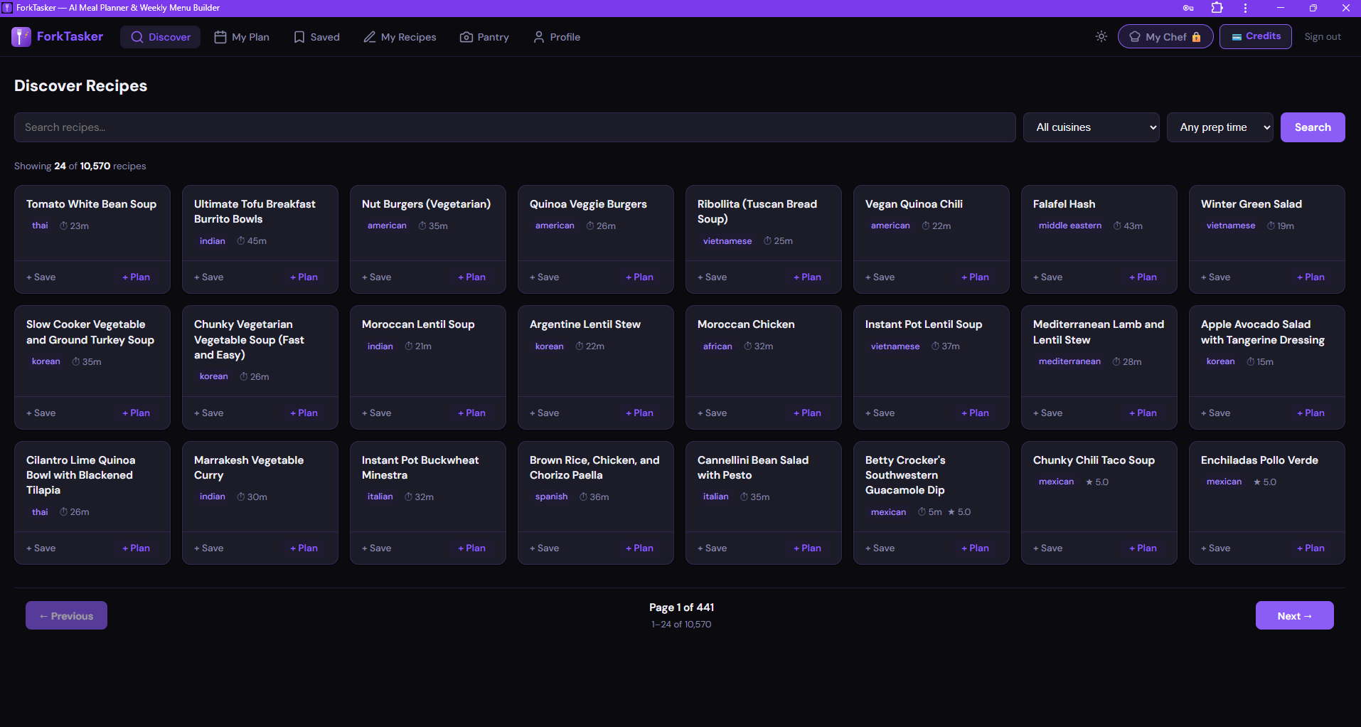
Task: Go to the Pantry camera icon tab
Action: [484, 37]
